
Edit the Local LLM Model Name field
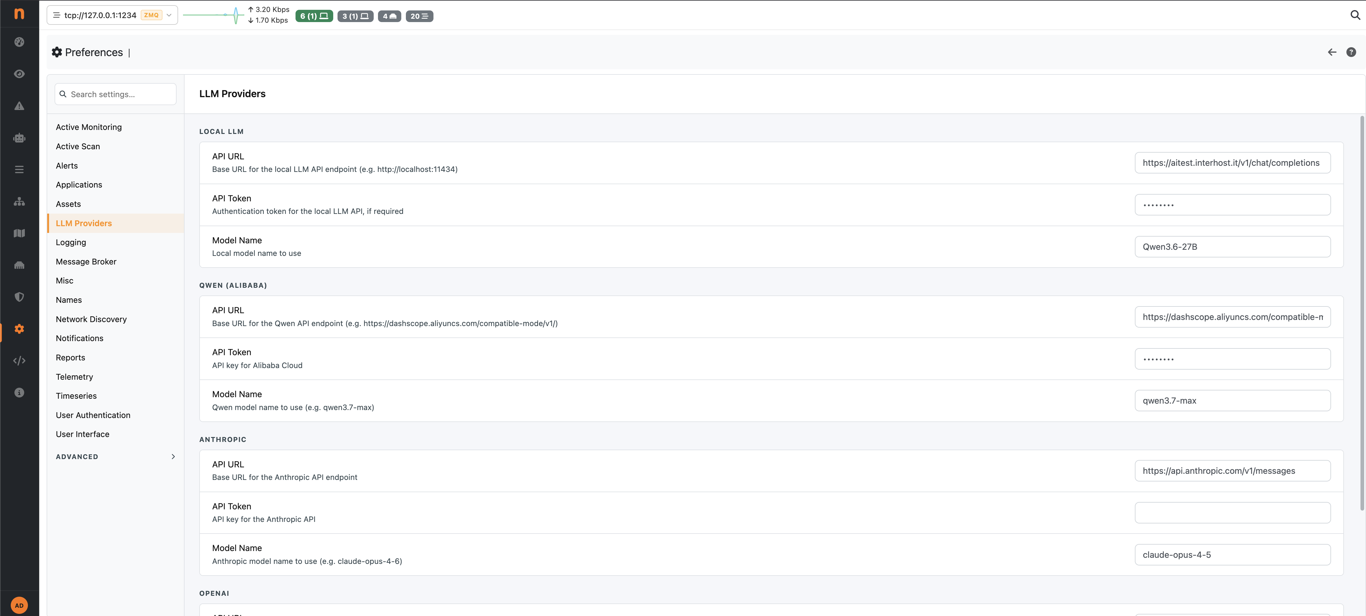click(1232, 246)
